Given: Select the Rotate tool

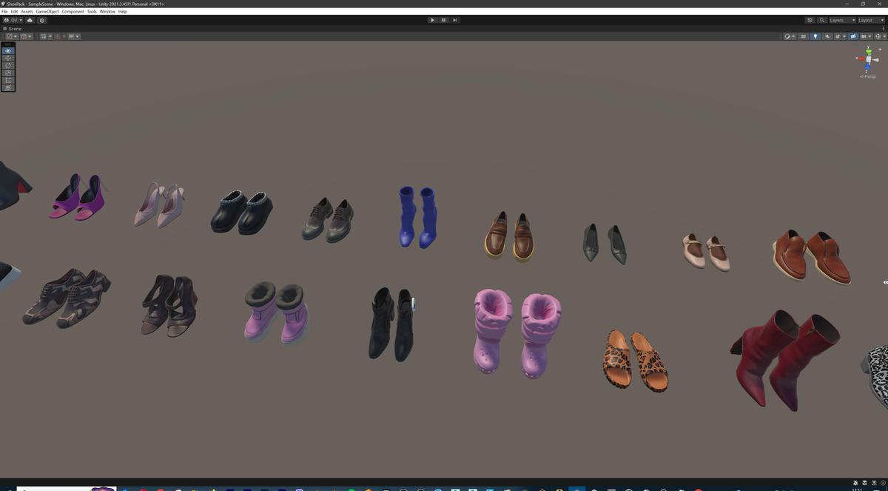Looking at the screenshot, I should tap(7, 64).
